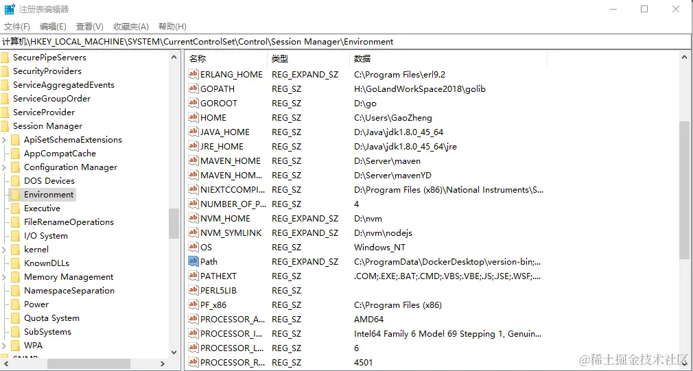
Task: Click the tree pane scroll down arrow
Action: (174, 352)
